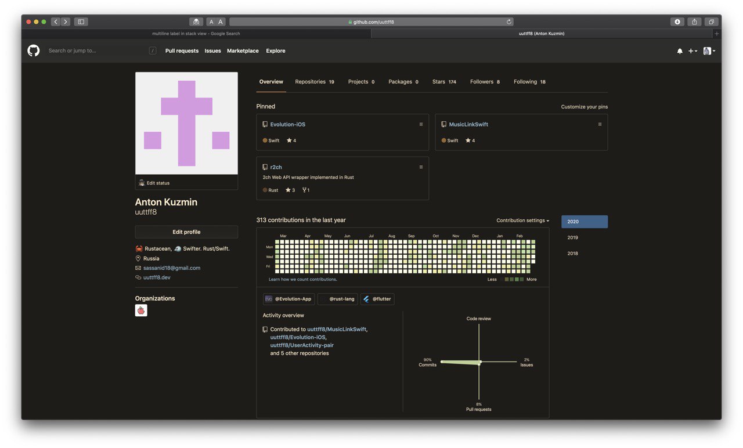Select the Projects tab
The width and height of the screenshot is (743, 448).
pyautogui.click(x=361, y=82)
